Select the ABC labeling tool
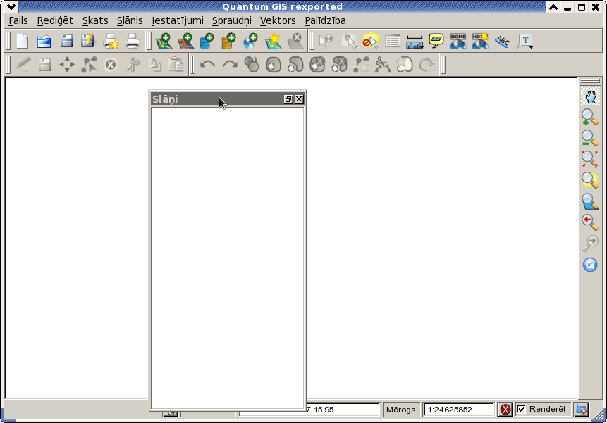The width and height of the screenshot is (607, 423). pyautogui.click(x=503, y=41)
